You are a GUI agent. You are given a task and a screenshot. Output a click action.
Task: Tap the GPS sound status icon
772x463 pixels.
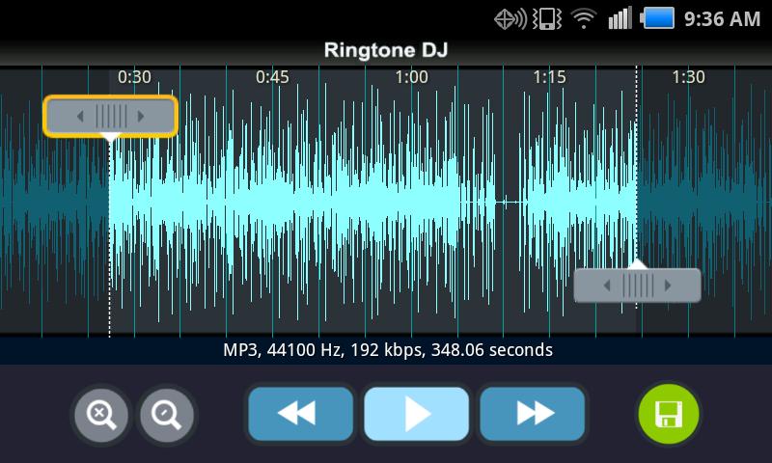coord(510,19)
